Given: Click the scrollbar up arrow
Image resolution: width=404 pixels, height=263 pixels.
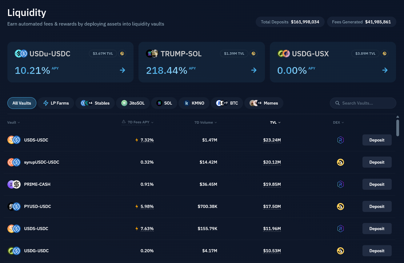Looking at the screenshot, I should [x=398, y=117].
